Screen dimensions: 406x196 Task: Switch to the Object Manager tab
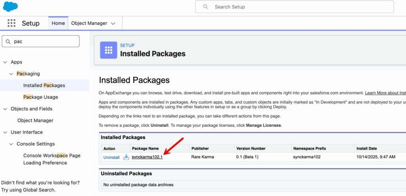89,23
